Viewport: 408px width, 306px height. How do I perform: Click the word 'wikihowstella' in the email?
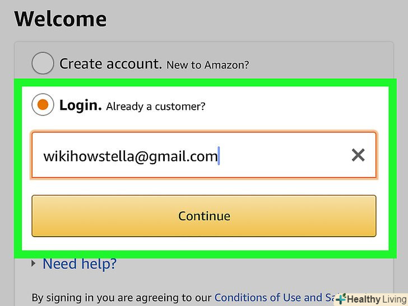[87, 156]
